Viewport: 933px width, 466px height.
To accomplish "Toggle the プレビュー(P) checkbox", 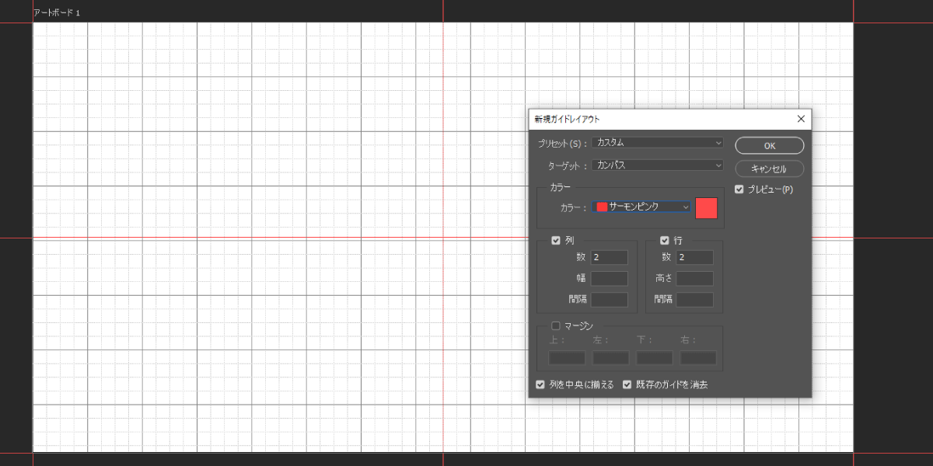I will [x=739, y=190].
